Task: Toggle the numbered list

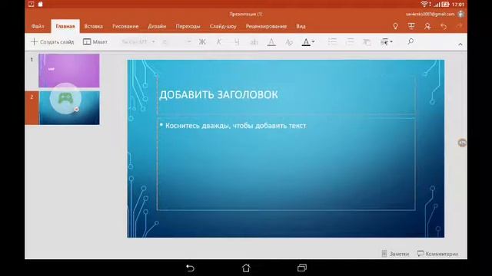Action: point(350,41)
